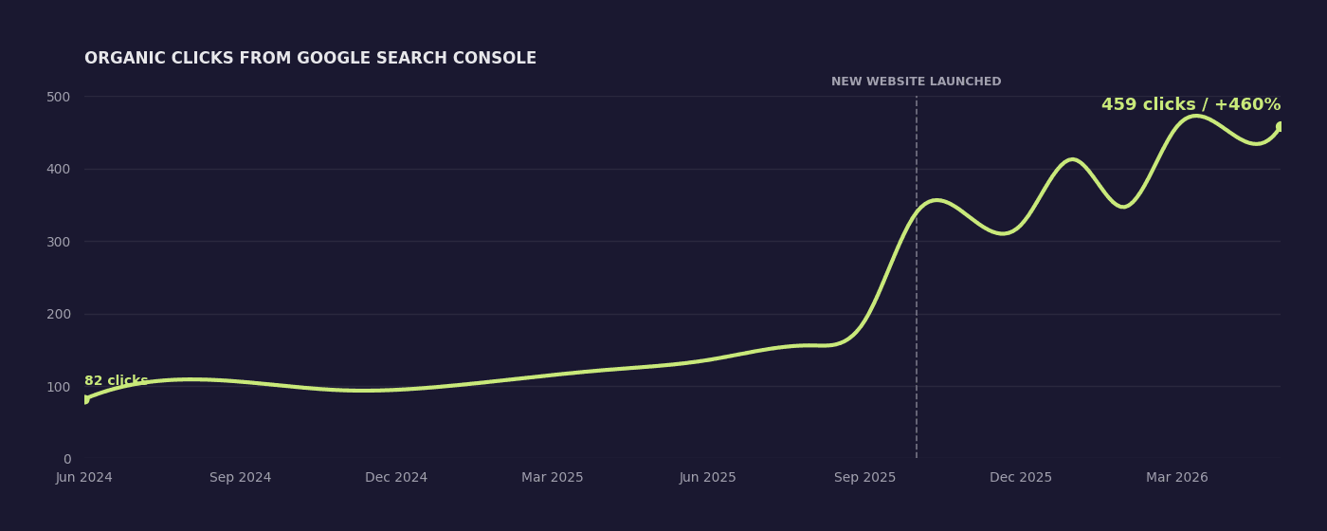
Task: Click the 'Jun 2024' x-axis label
Action: [x=84, y=478]
